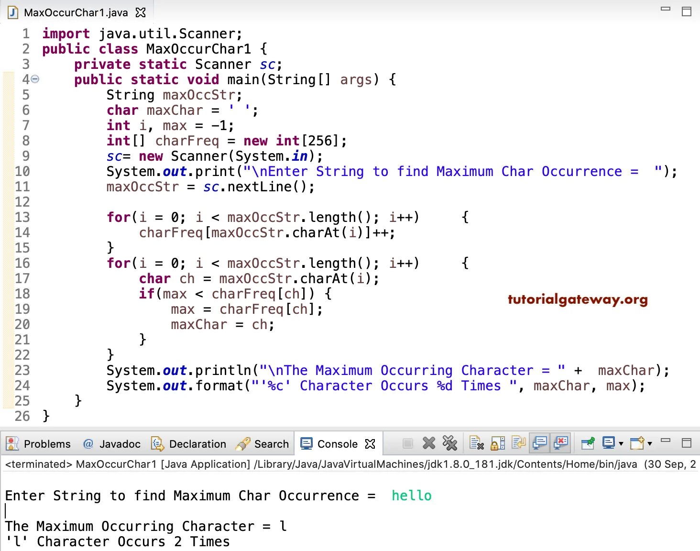Click the Terminate (stop) console button
Image resolution: width=700 pixels, height=551 pixels.
pyautogui.click(x=408, y=443)
